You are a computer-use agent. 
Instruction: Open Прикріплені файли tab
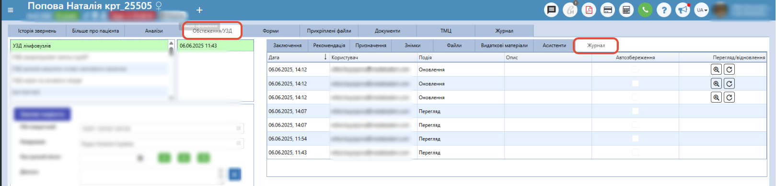329,31
